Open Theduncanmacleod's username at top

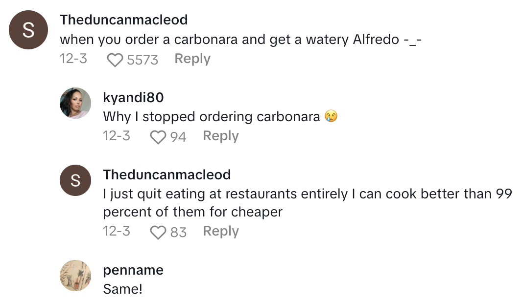pyautogui.click(x=123, y=20)
